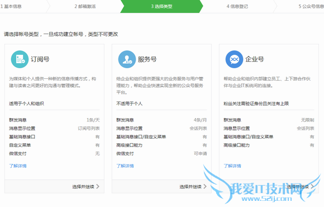Click 粉丝关注需验证身份且关注有上限 text
The width and height of the screenshot is (324, 207).
click(x=256, y=103)
